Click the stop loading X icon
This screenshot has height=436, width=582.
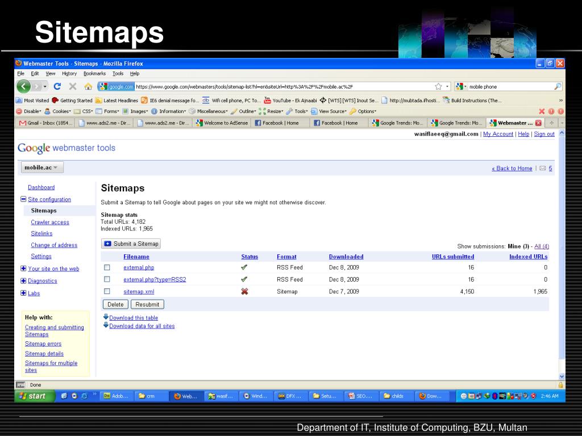point(73,86)
